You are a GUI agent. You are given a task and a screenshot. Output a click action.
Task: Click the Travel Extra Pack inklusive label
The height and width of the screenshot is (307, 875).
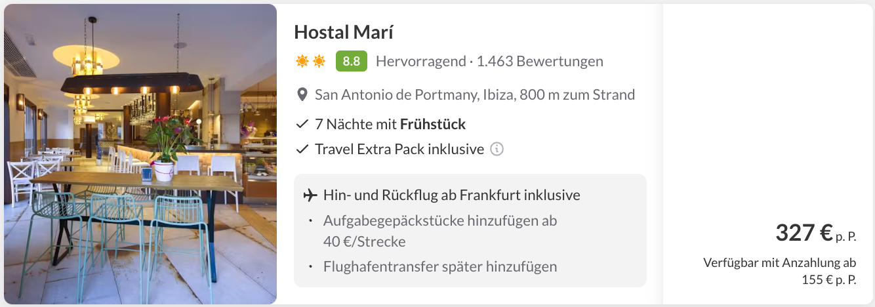pos(399,150)
